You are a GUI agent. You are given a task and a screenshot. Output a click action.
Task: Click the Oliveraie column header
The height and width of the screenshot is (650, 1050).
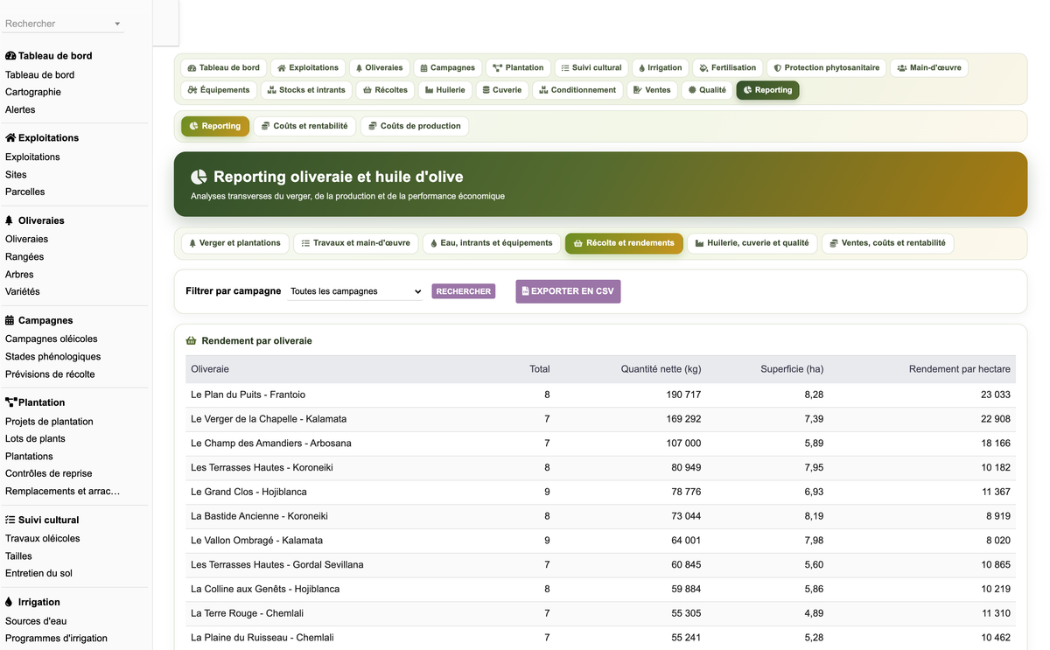(210, 369)
